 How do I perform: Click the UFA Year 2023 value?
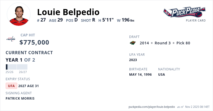tap(133, 60)
